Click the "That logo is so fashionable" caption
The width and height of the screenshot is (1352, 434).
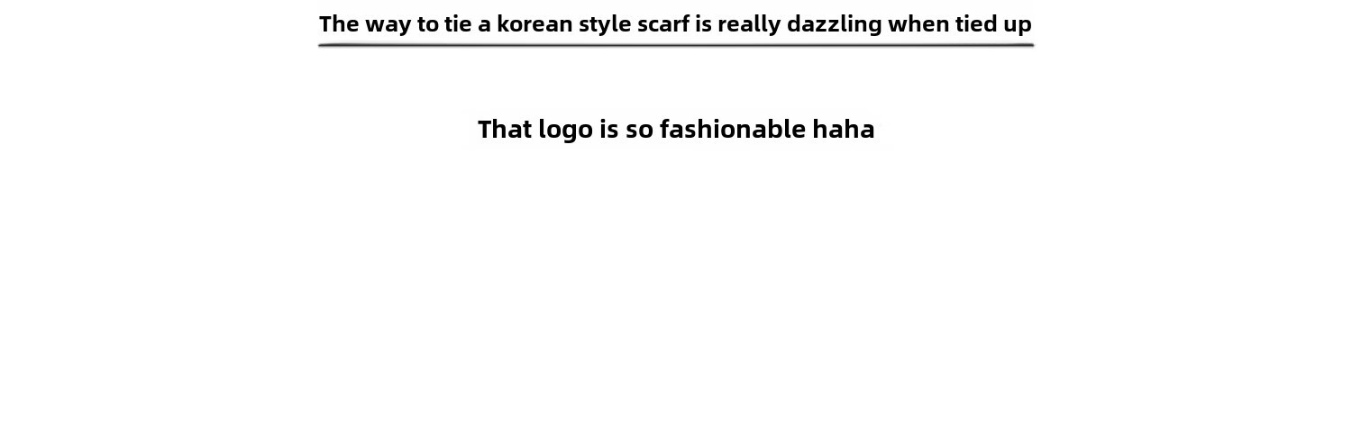click(676, 131)
